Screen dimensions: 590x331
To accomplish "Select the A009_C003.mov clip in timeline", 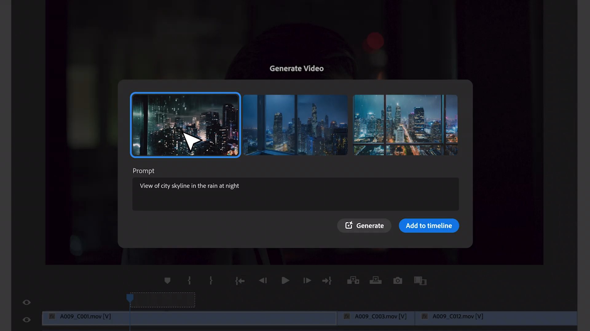I will (376, 318).
